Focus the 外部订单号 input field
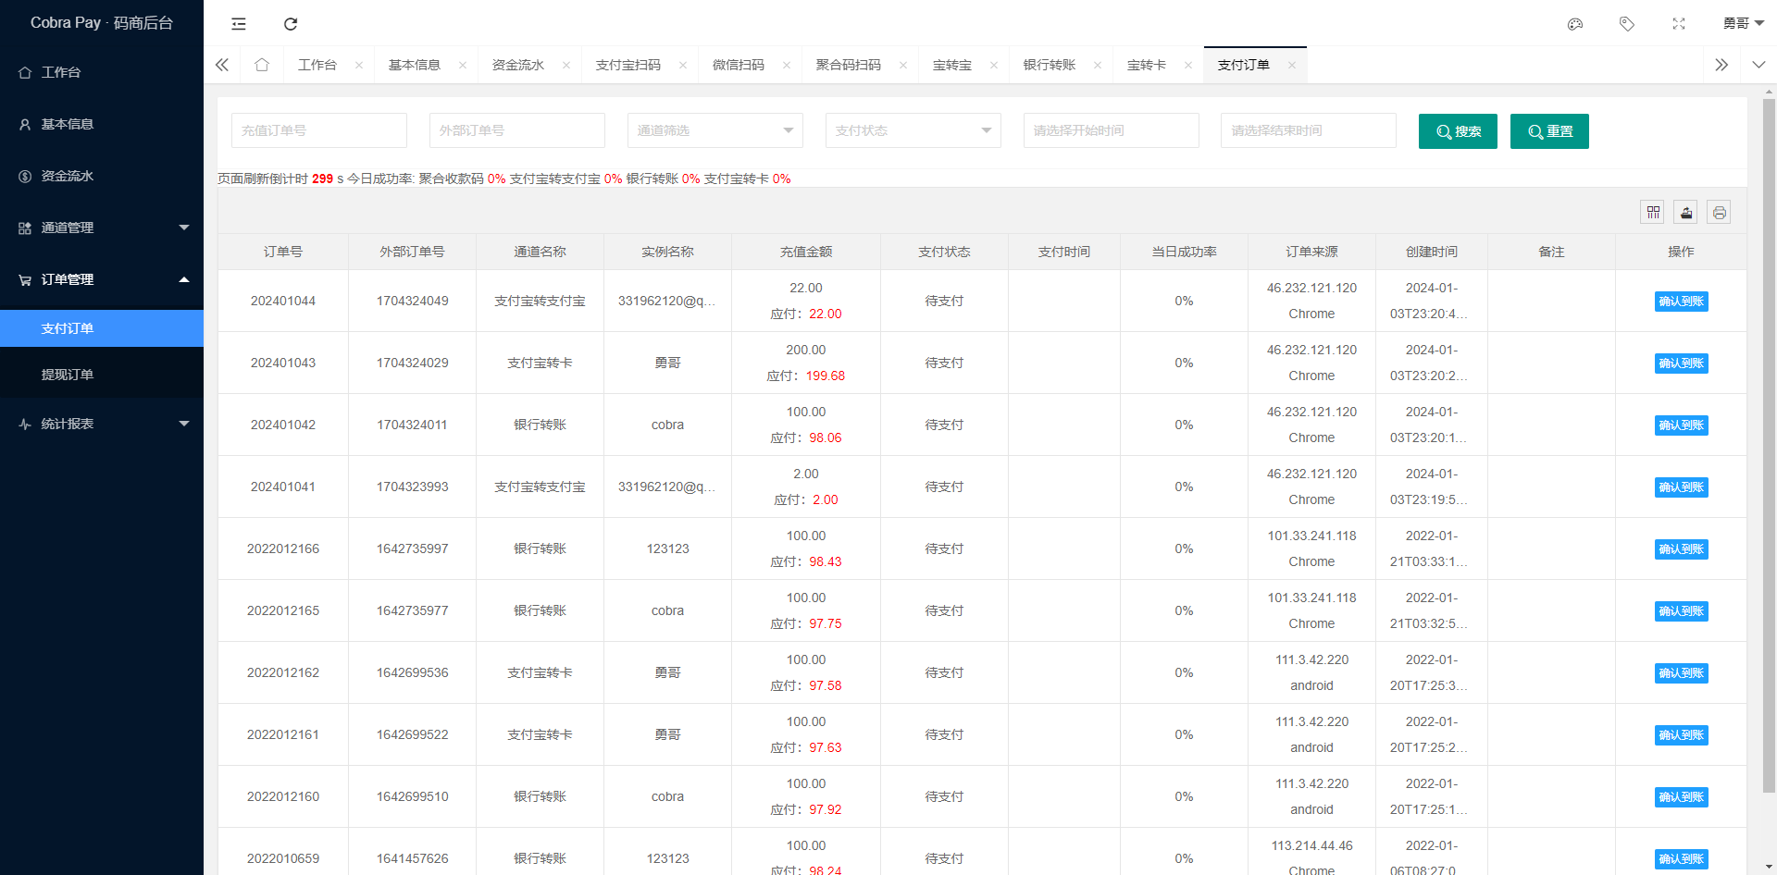Viewport: 1777px width, 875px height. coord(517,130)
